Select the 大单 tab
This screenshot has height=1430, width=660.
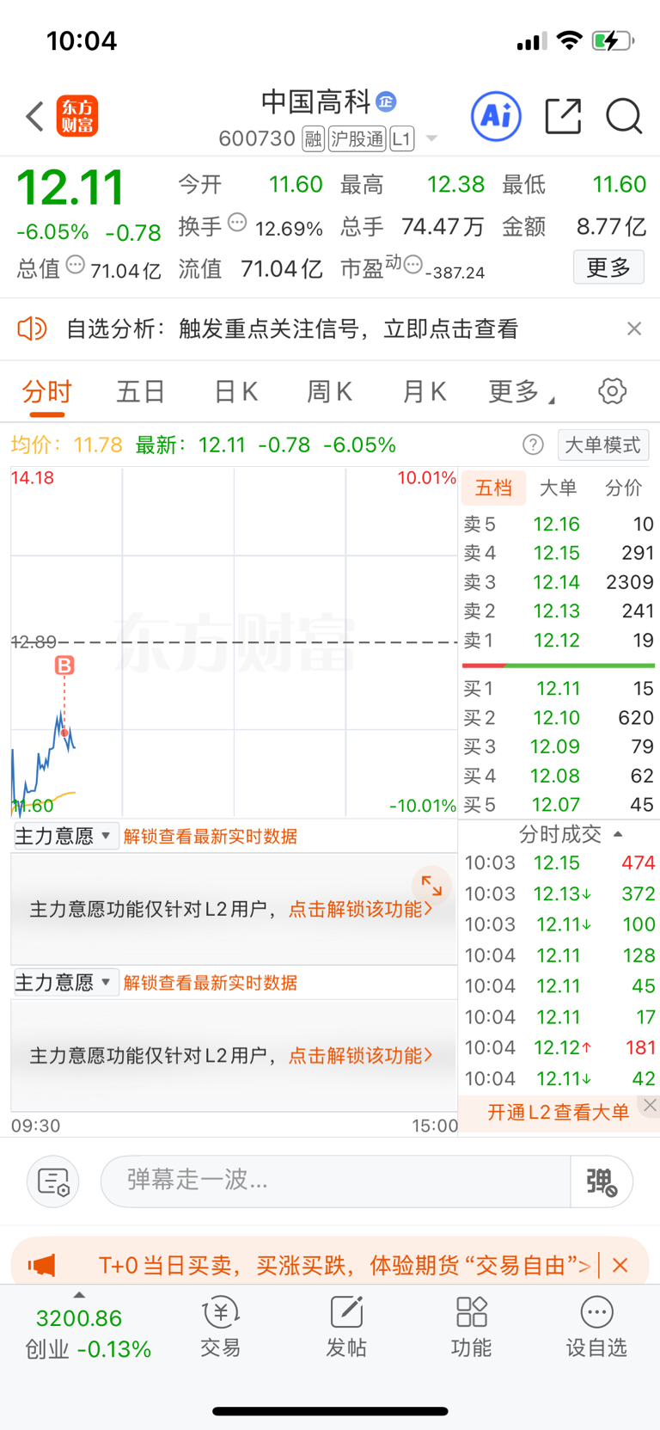pos(558,488)
